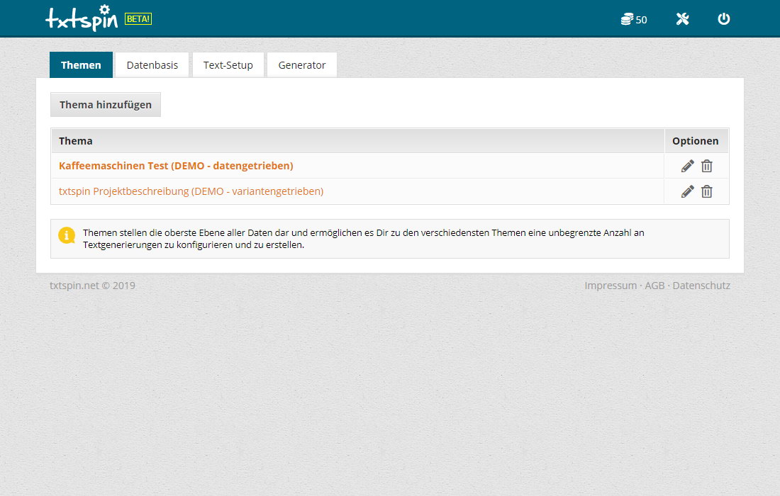780x496 pixels.
Task: Open the Kaffeemaschinen Test theme link
Action: click(176, 166)
